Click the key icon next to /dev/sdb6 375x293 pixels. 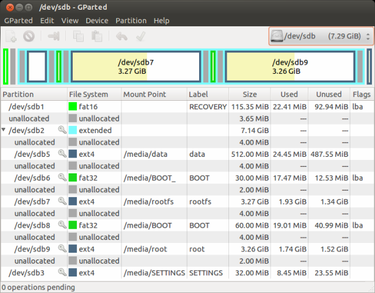pyautogui.click(x=62, y=178)
